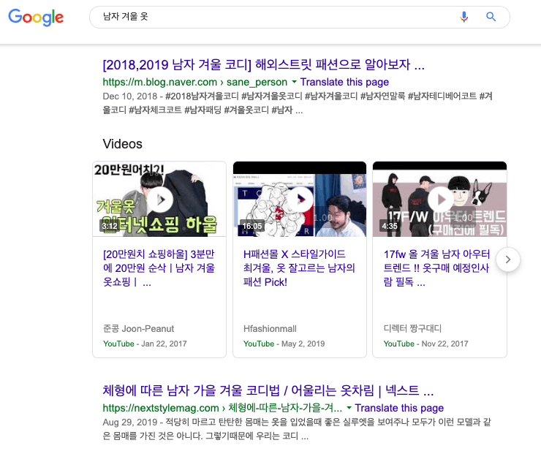Play the Joon-Peanut 3:12 video
The image size is (541, 451).
pyautogui.click(x=160, y=200)
